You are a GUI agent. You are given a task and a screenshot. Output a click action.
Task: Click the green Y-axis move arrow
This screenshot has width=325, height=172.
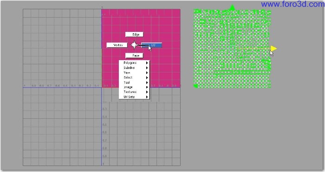point(232,8)
